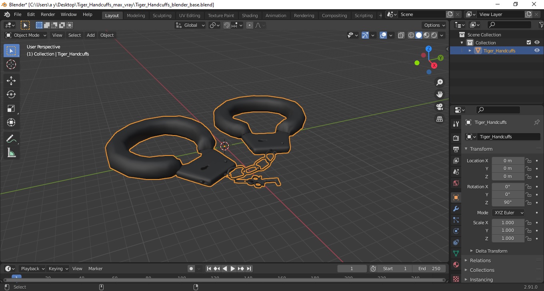544x291 pixels.
Task: Toggle X-ray display mode
Action: tap(401, 35)
